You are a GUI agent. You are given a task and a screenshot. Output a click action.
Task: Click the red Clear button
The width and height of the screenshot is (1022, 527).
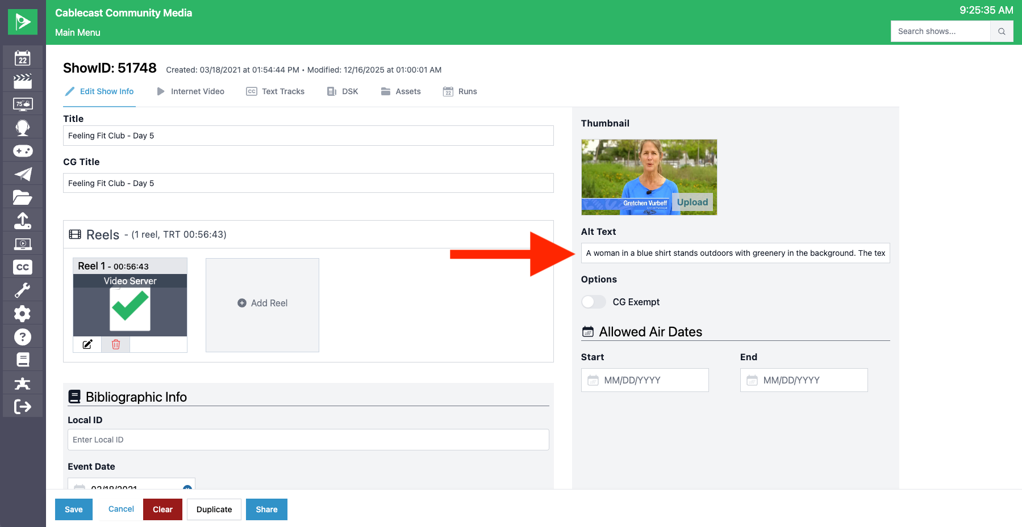pos(162,509)
